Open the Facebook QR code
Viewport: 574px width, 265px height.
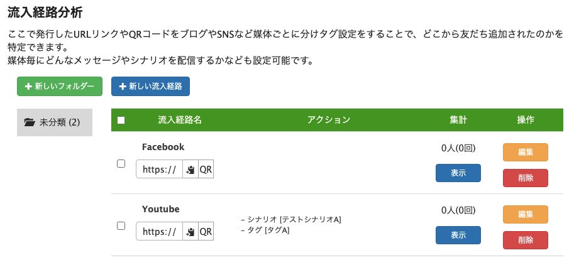(x=206, y=170)
